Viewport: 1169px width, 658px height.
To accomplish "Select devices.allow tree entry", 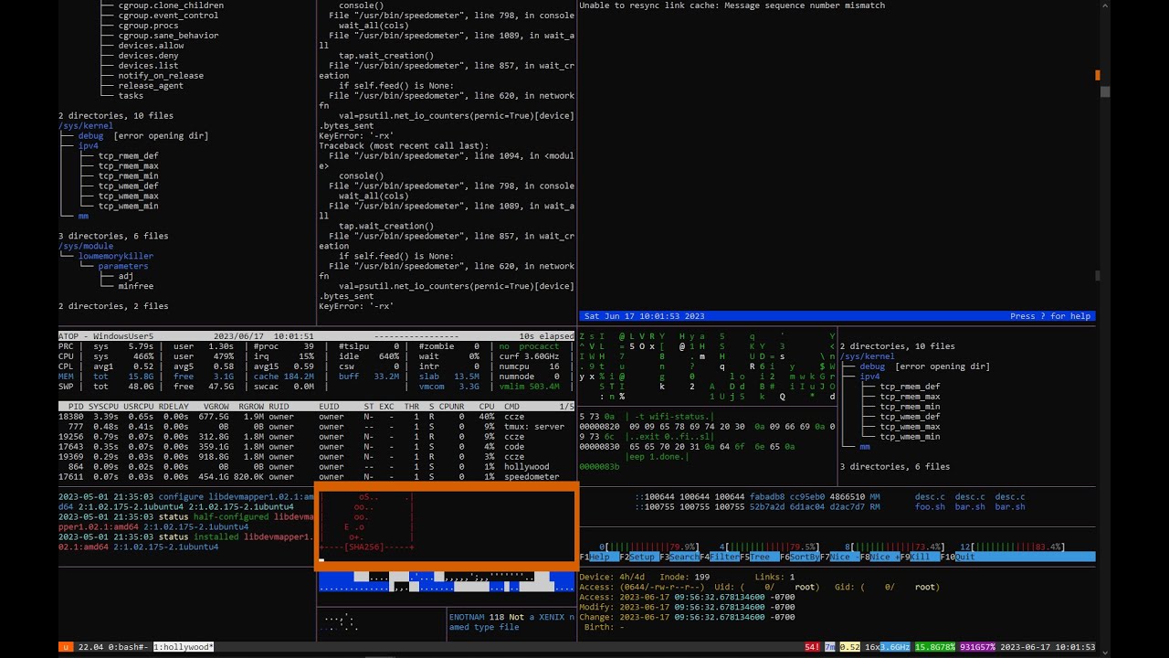I will 151,46.
